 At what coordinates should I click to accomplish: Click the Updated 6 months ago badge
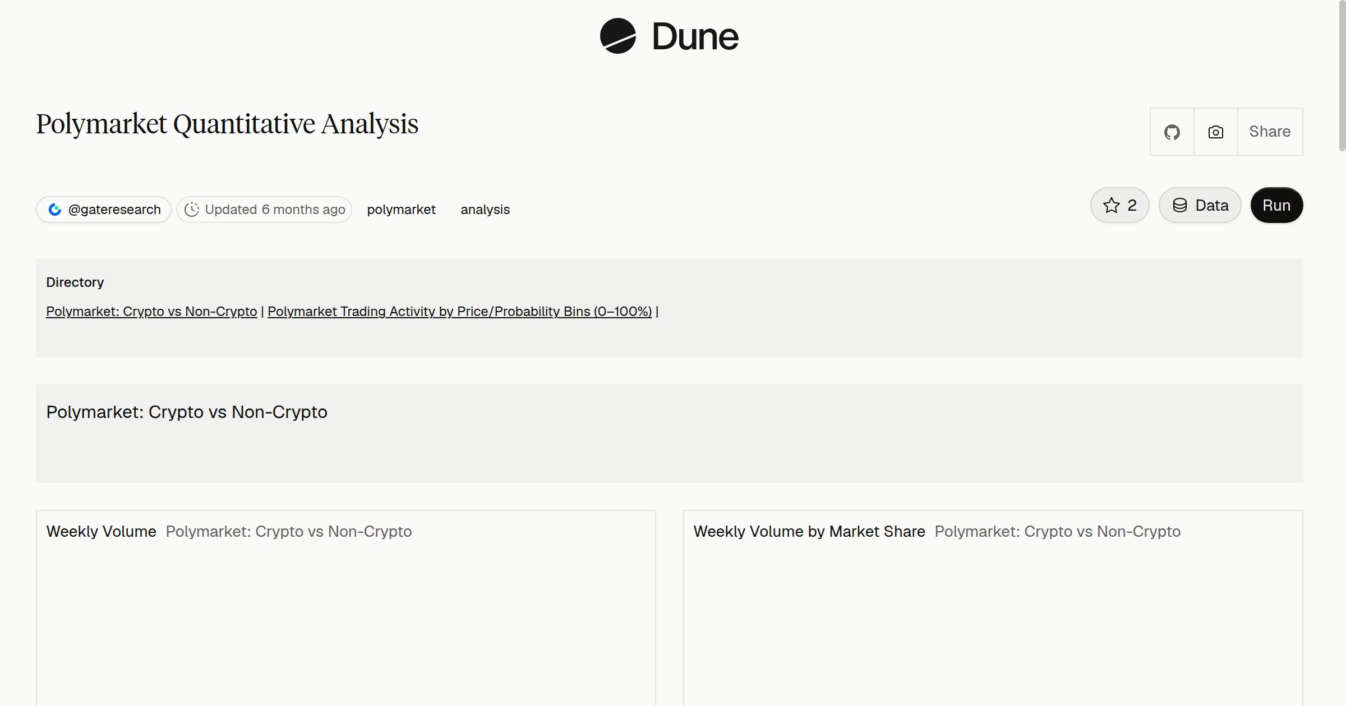[264, 210]
